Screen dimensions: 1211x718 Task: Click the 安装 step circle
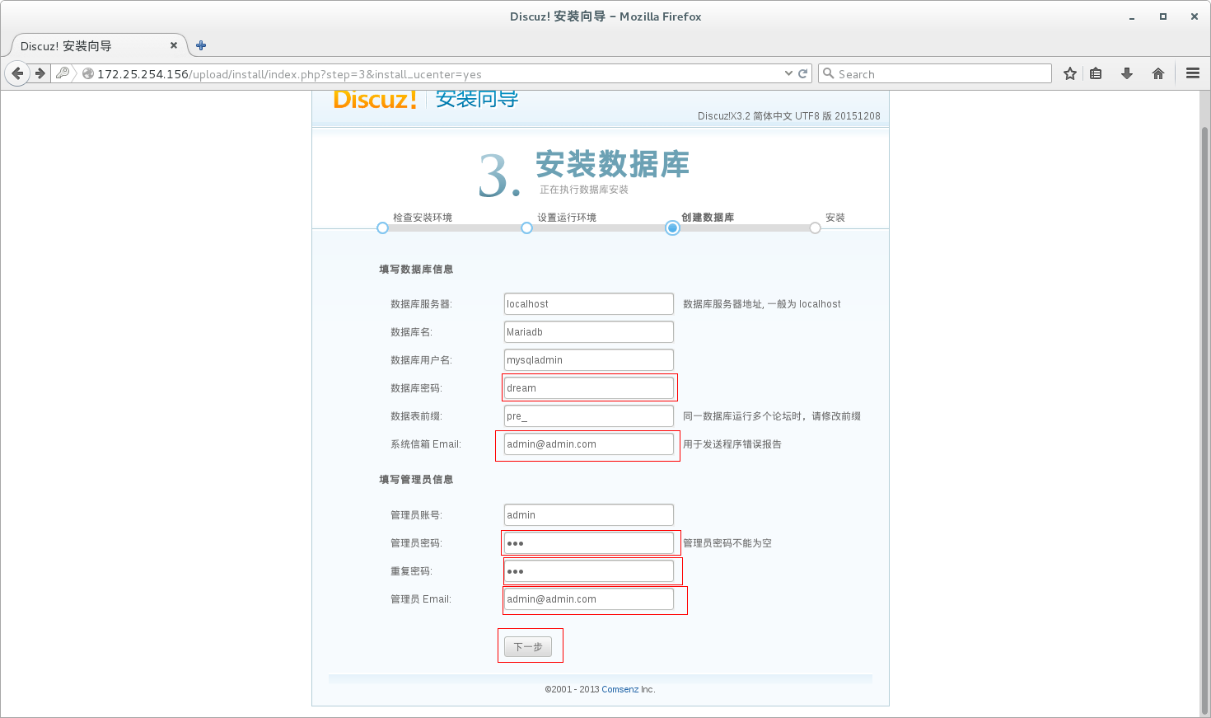pos(815,228)
